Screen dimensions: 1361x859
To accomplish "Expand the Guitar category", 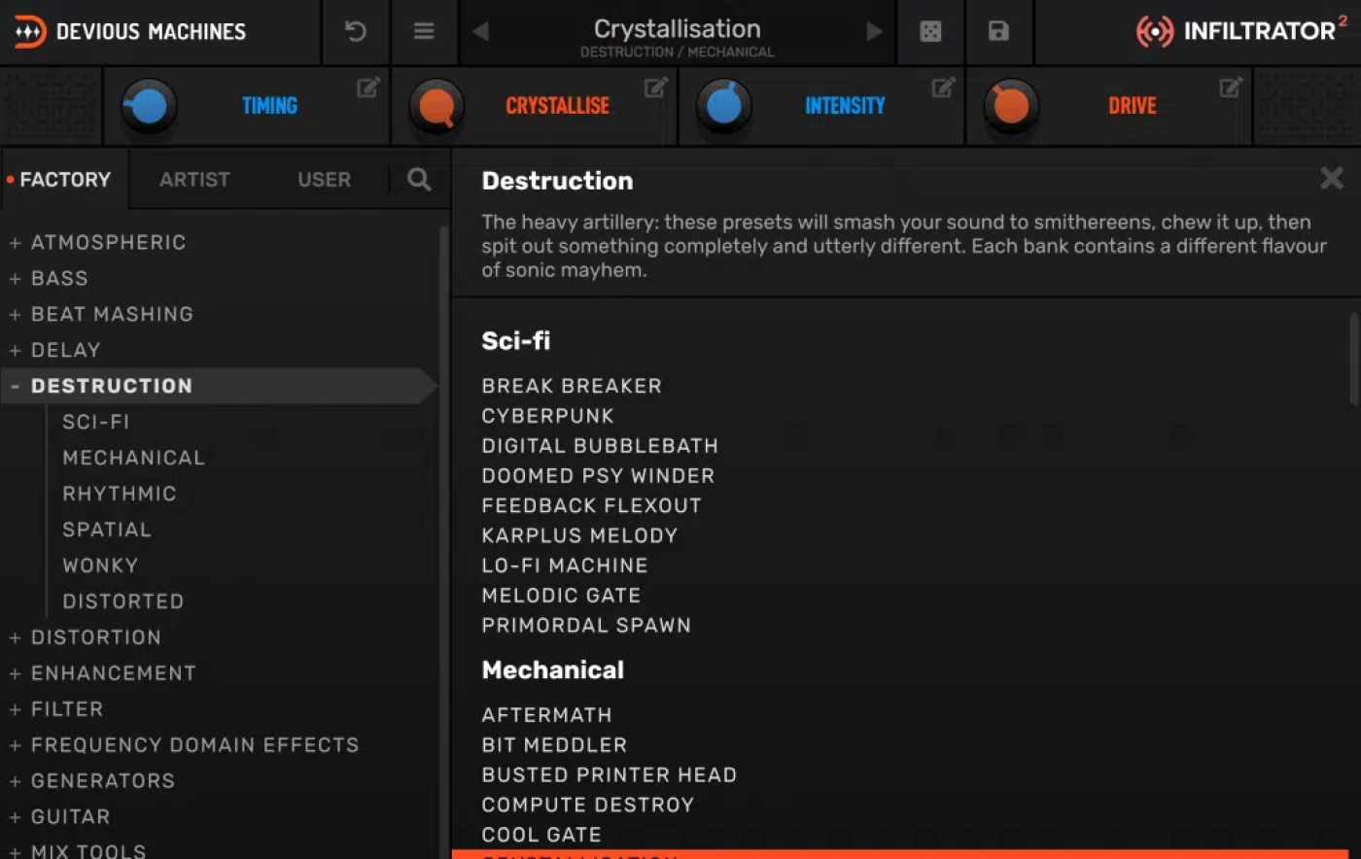I will click(x=16, y=818).
